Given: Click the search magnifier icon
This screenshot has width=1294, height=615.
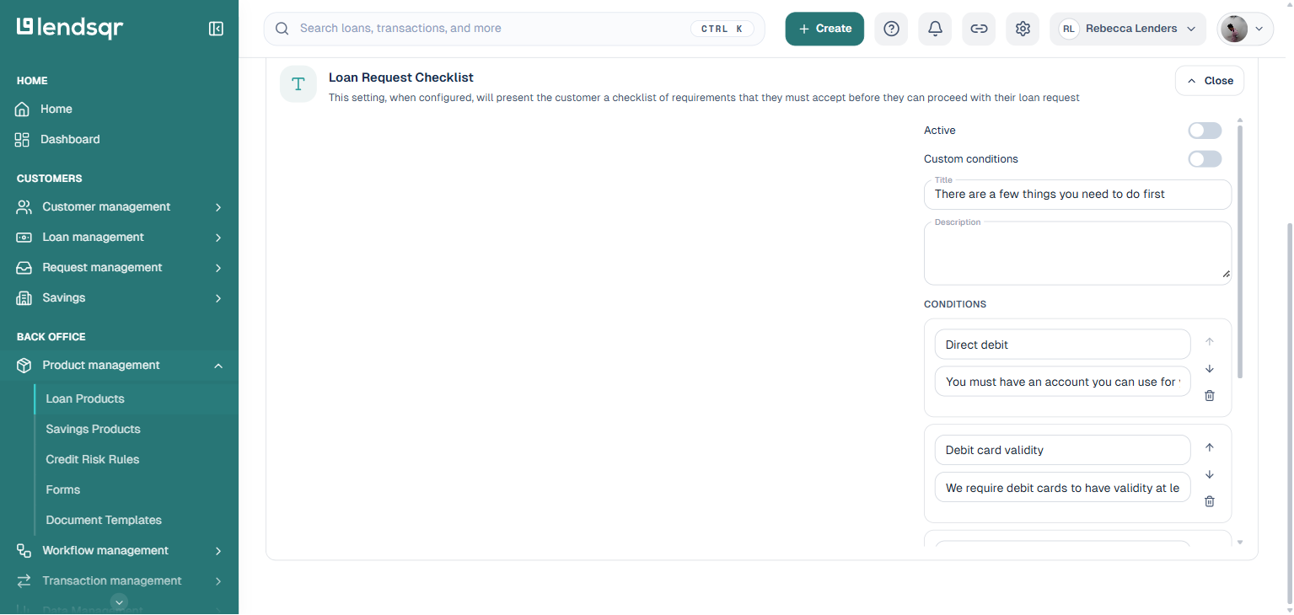Looking at the screenshot, I should point(282,29).
